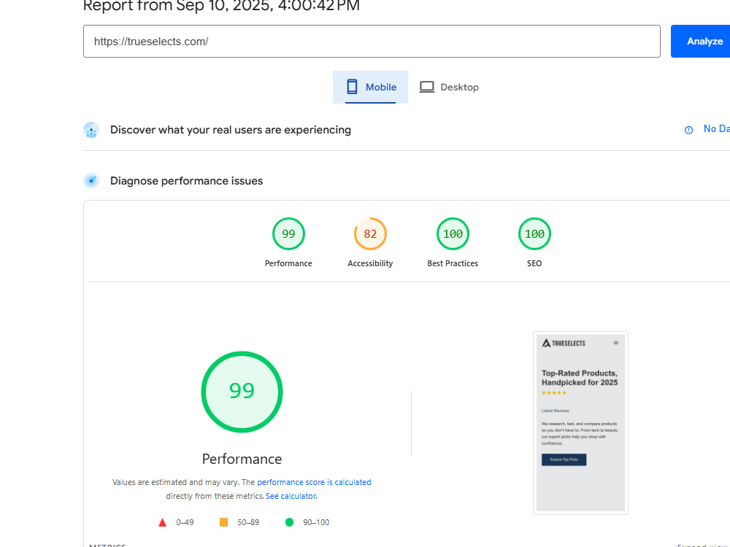
Task: Click the No Data info icon
Action: [688, 131]
